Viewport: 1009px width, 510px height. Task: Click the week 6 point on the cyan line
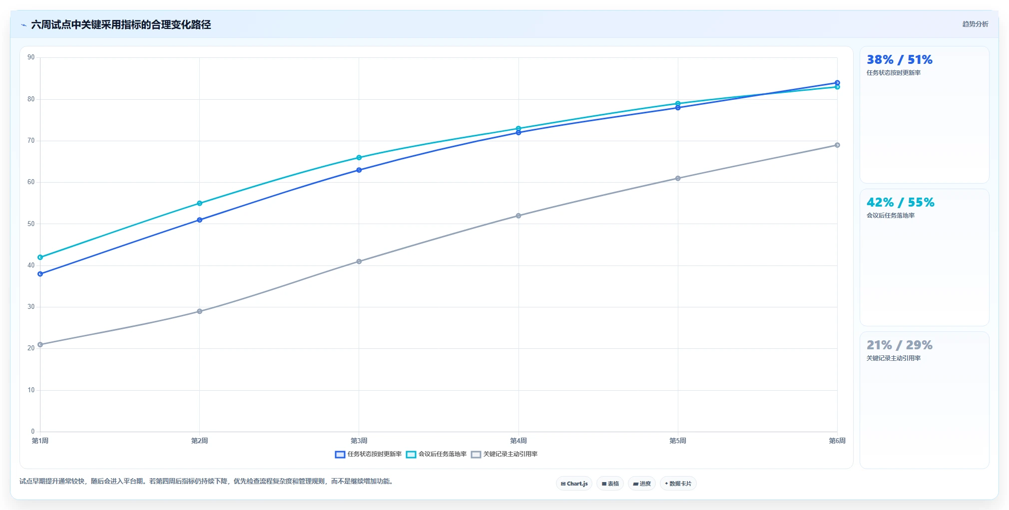(x=837, y=87)
